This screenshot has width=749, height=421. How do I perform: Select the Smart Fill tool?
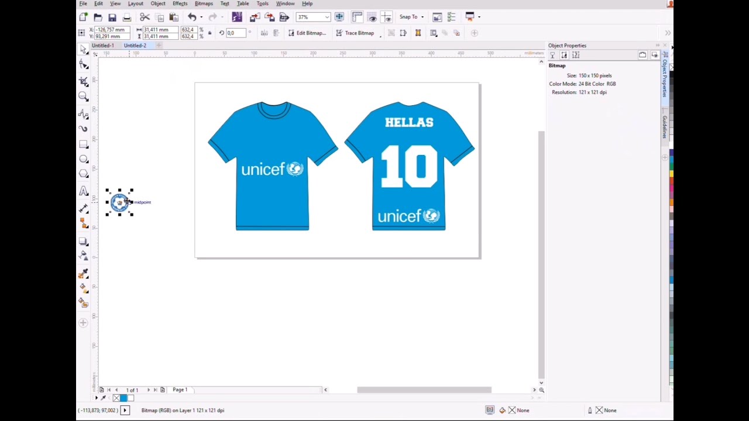[83, 303]
